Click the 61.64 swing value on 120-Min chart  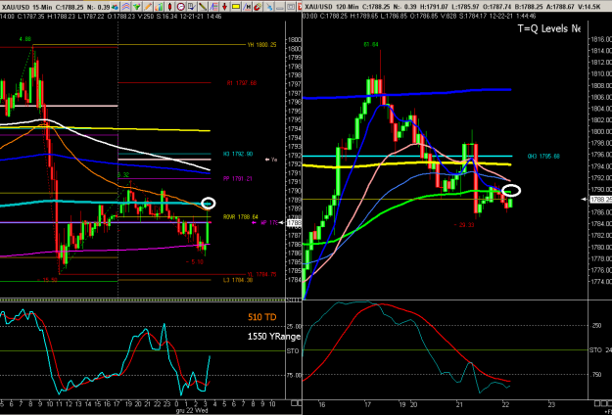tap(371, 45)
